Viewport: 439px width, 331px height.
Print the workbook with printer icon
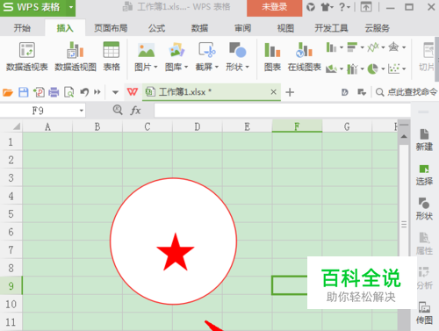[x=54, y=92]
